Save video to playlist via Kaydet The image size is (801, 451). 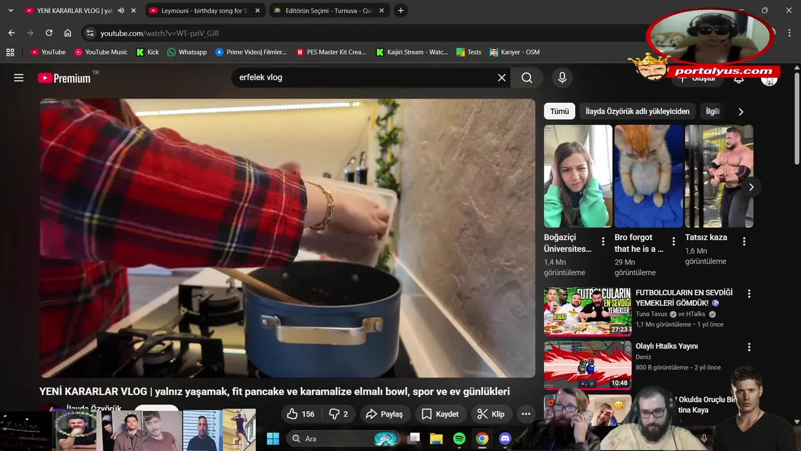441,414
